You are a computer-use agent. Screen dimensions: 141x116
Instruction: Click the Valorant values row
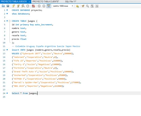tap(35, 57)
